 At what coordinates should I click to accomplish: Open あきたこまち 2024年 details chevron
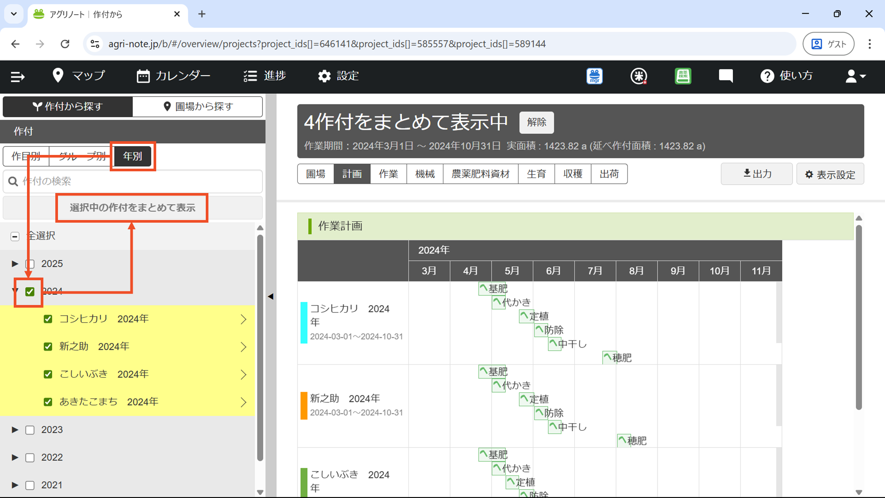pos(243,402)
